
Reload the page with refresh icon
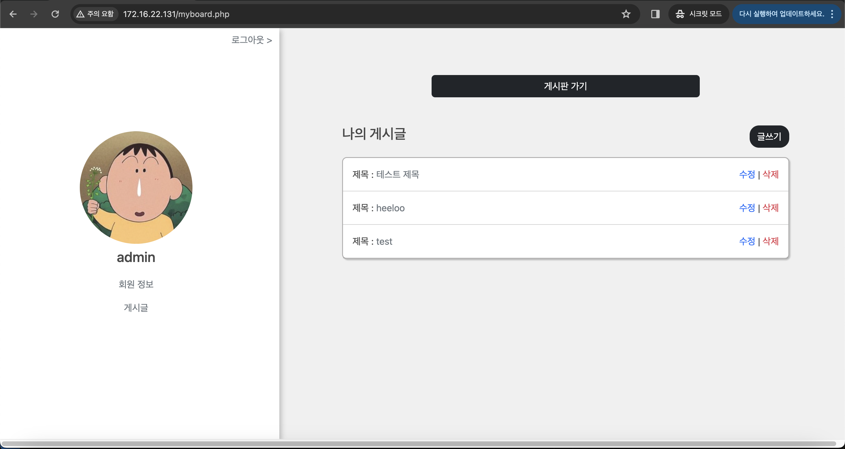[x=55, y=14]
